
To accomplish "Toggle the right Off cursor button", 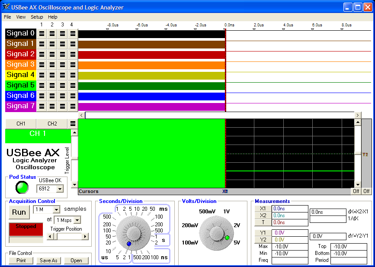I will coord(366,191).
